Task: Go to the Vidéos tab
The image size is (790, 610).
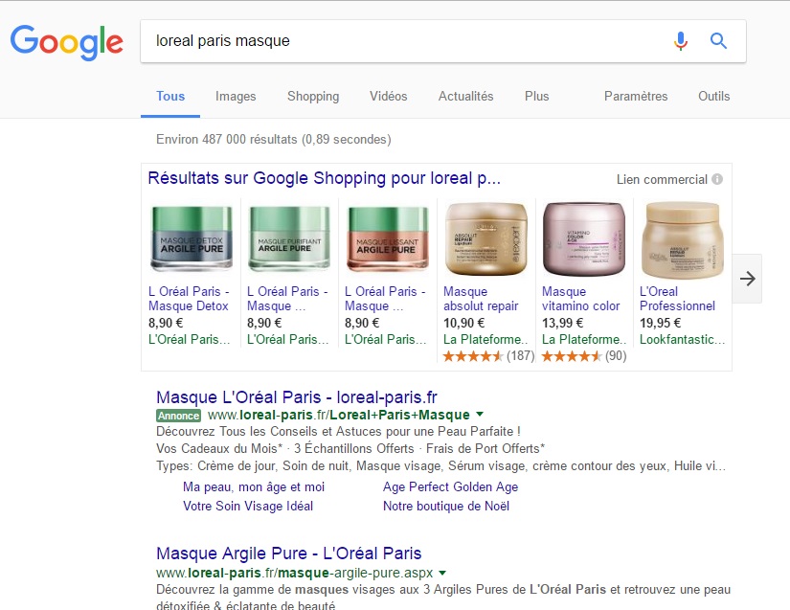Action: 389,96
